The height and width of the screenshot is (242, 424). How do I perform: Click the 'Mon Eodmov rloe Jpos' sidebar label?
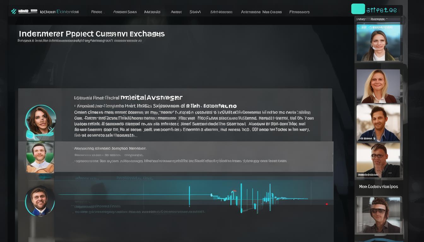point(378,187)
